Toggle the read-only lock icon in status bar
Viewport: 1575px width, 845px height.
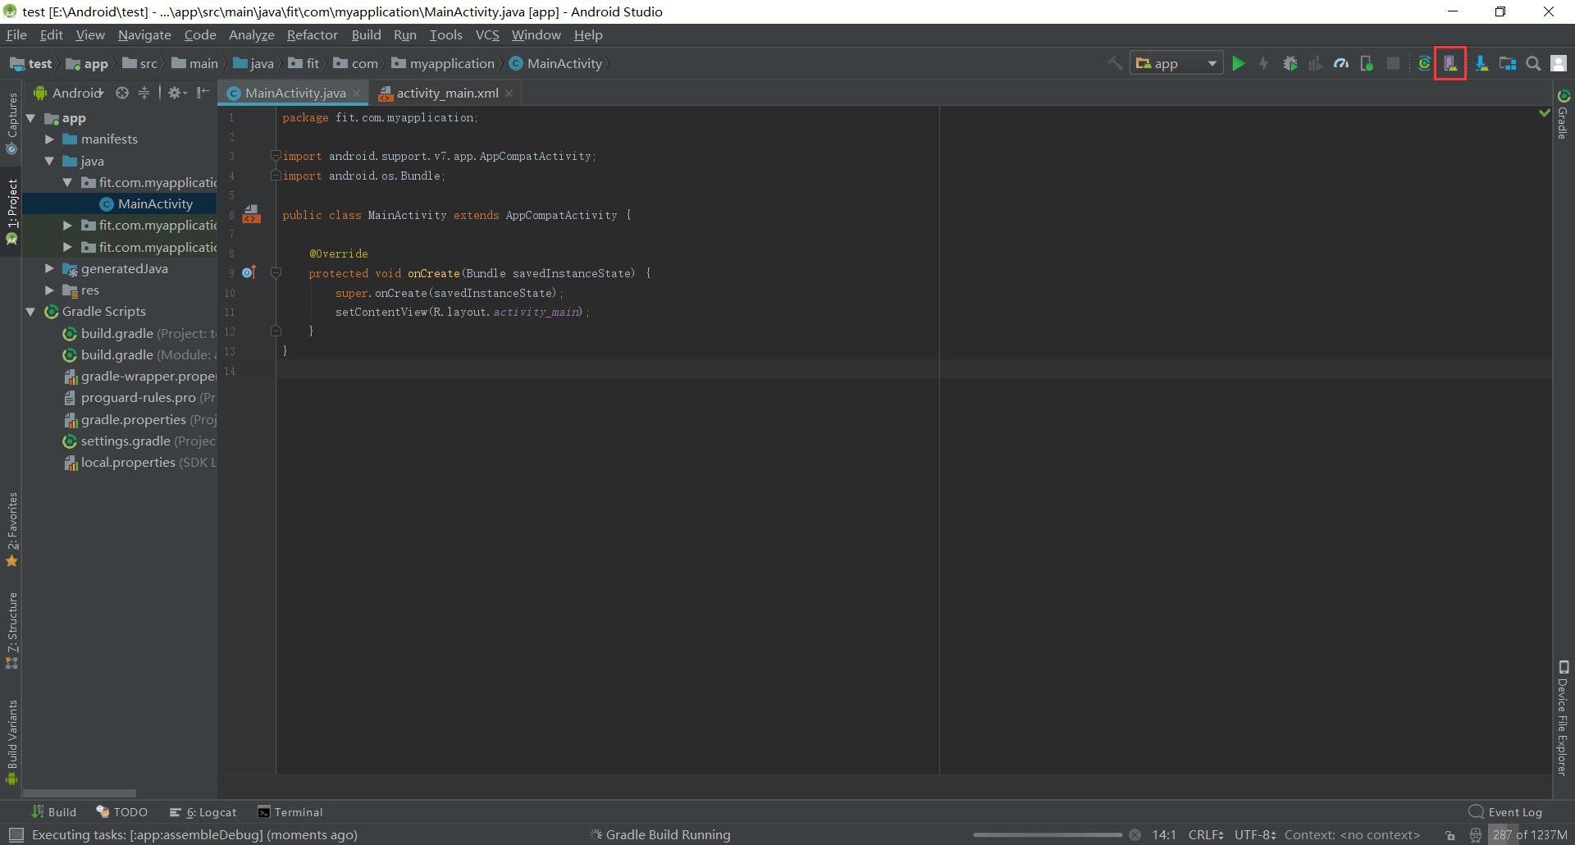pos(1450,835)
